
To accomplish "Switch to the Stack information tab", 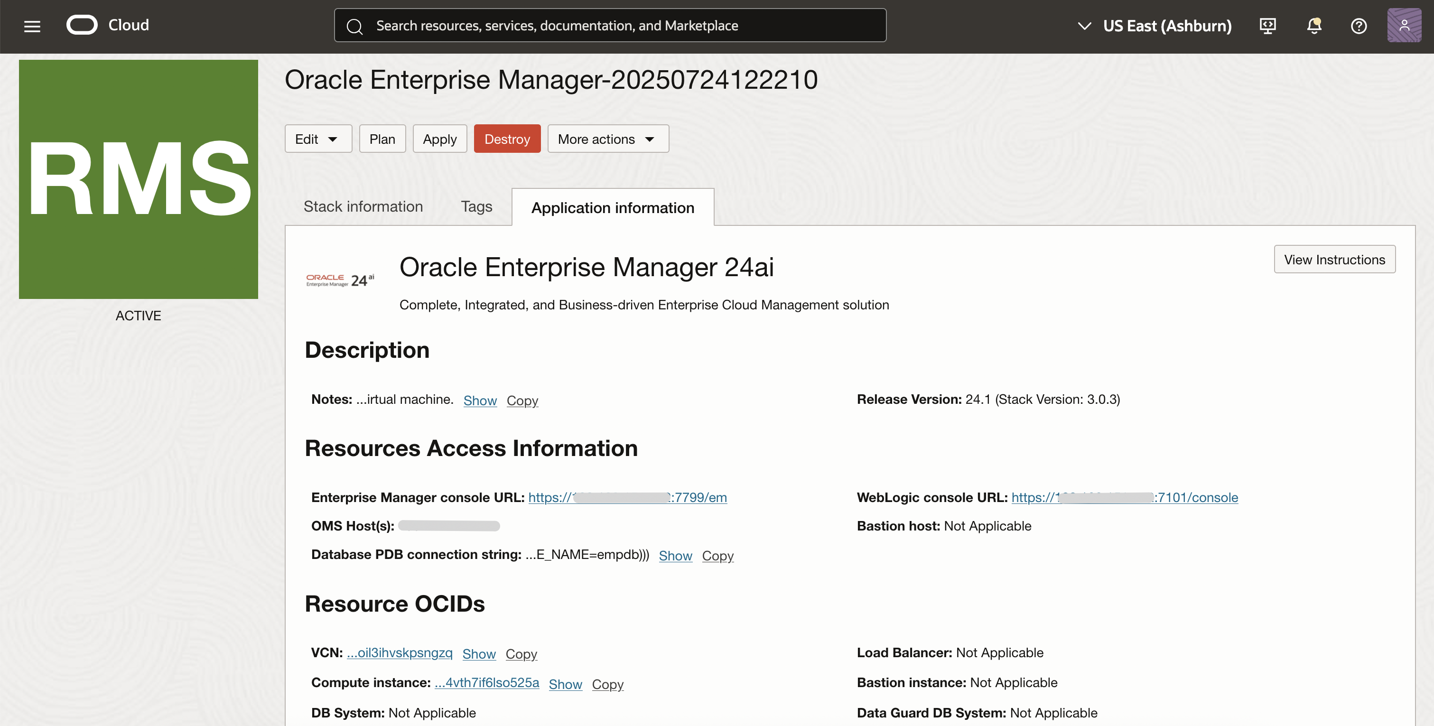I will [x=363, y=206].
